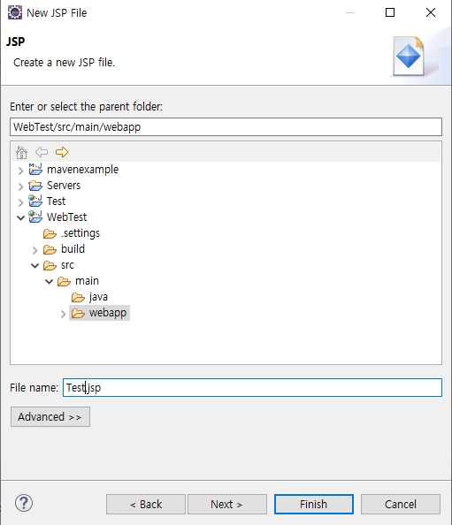This screenshot has height=525, width=452.
Task: Click the WebTest project icon
Action: click(35, 217)
